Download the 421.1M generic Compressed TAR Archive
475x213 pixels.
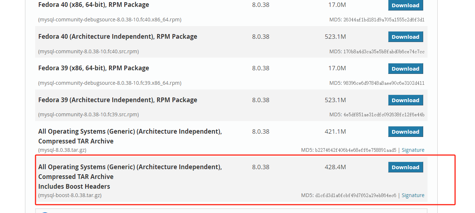[405, 131]
